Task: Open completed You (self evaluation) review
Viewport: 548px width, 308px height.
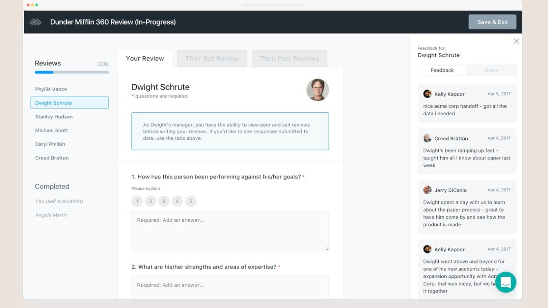Action: [x=59, y=201]
